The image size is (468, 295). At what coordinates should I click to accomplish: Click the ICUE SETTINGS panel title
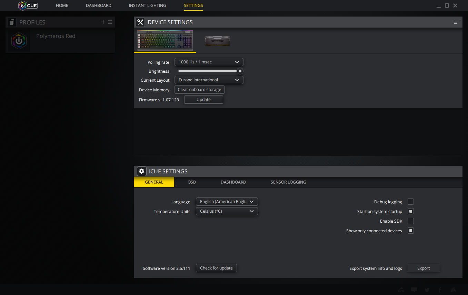click(x=168, y=171)
